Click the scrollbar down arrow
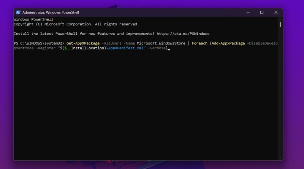Viewport: 304px width, 169px height. (280, 158)
